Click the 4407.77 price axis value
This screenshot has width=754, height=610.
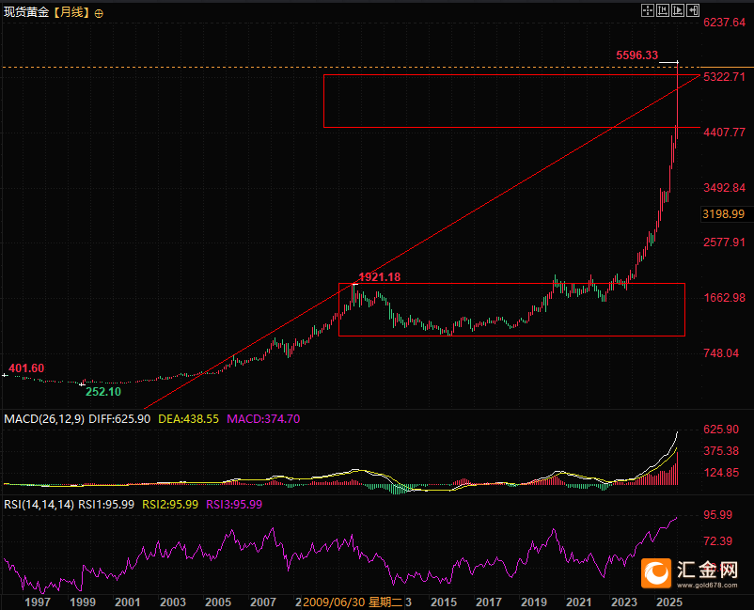[724, 133]
